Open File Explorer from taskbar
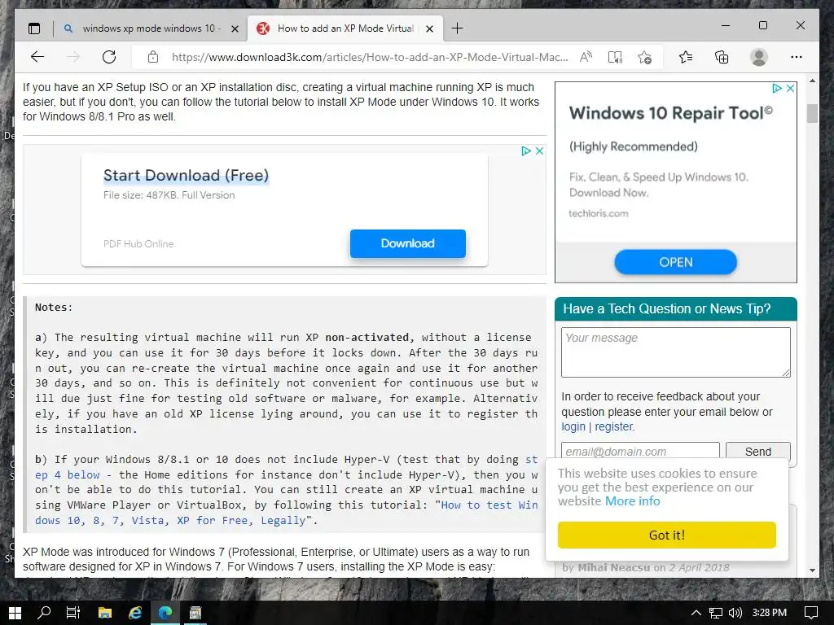This screenshot has height=625, width=834. coord(105,613)
